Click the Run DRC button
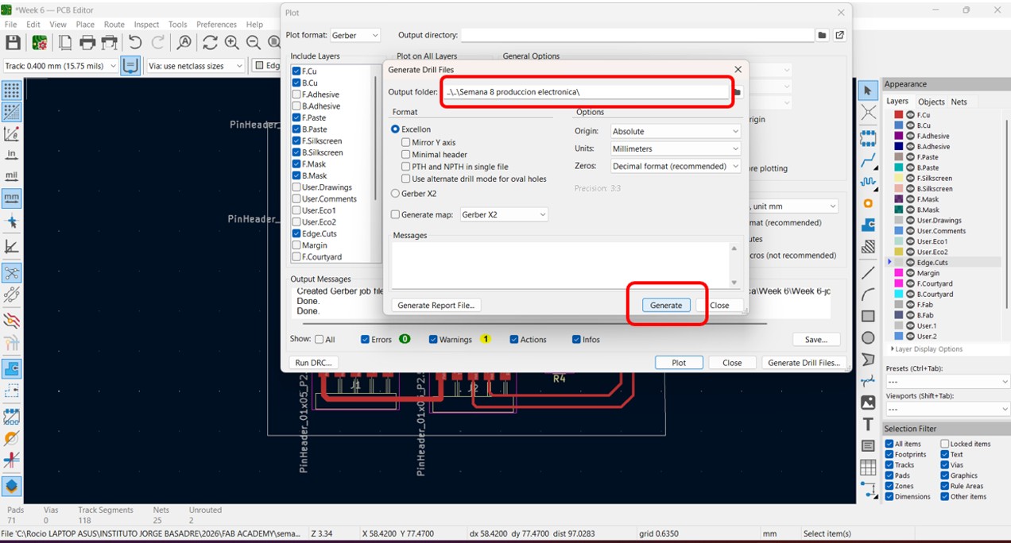The width and height of the screenshot is (1011, 543). click(x=313, y=363)
